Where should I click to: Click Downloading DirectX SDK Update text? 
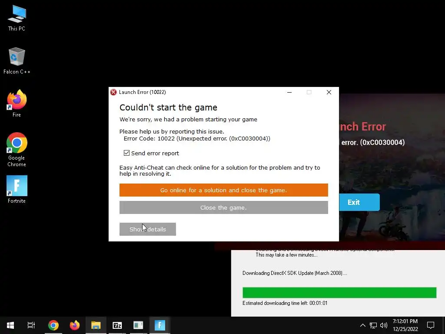pyautogui.click(x=295, y=273)
